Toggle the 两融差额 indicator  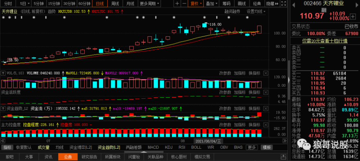tap(134, 147)
